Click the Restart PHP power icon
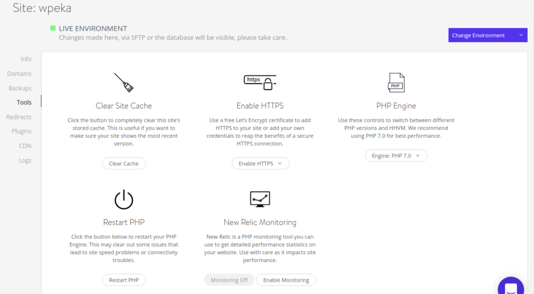The image size is (534, 294). 123,198
